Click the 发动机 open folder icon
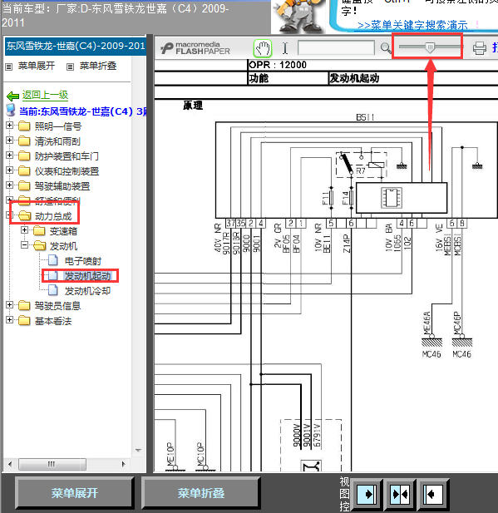The height and width of the screenshot is (513, 498). tap(40, 246)
